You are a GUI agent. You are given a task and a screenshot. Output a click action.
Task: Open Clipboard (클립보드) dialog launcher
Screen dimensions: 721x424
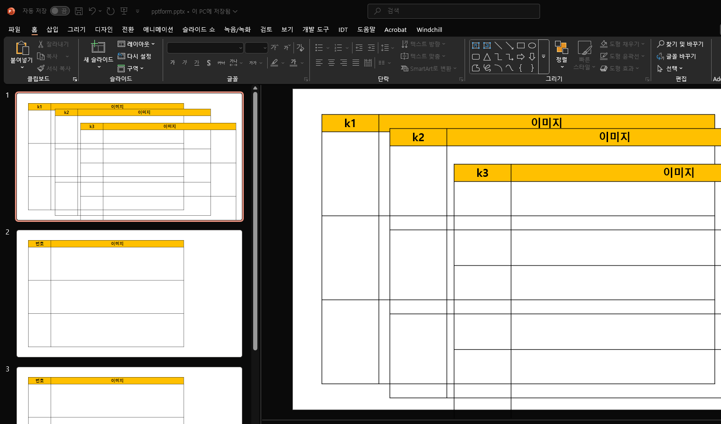point(75,79)
